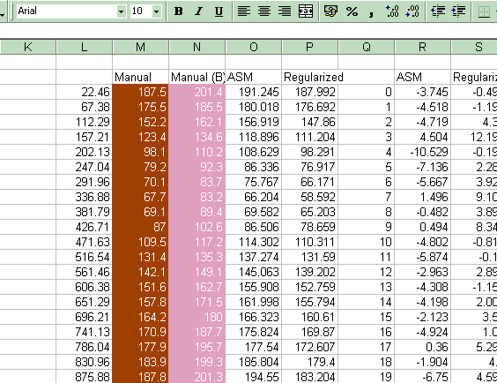Select column M header
Screen dimensions: 497x383
click(x=140, y=47)
